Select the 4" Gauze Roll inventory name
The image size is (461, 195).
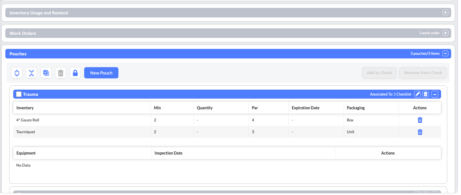(x=28, y=120)
